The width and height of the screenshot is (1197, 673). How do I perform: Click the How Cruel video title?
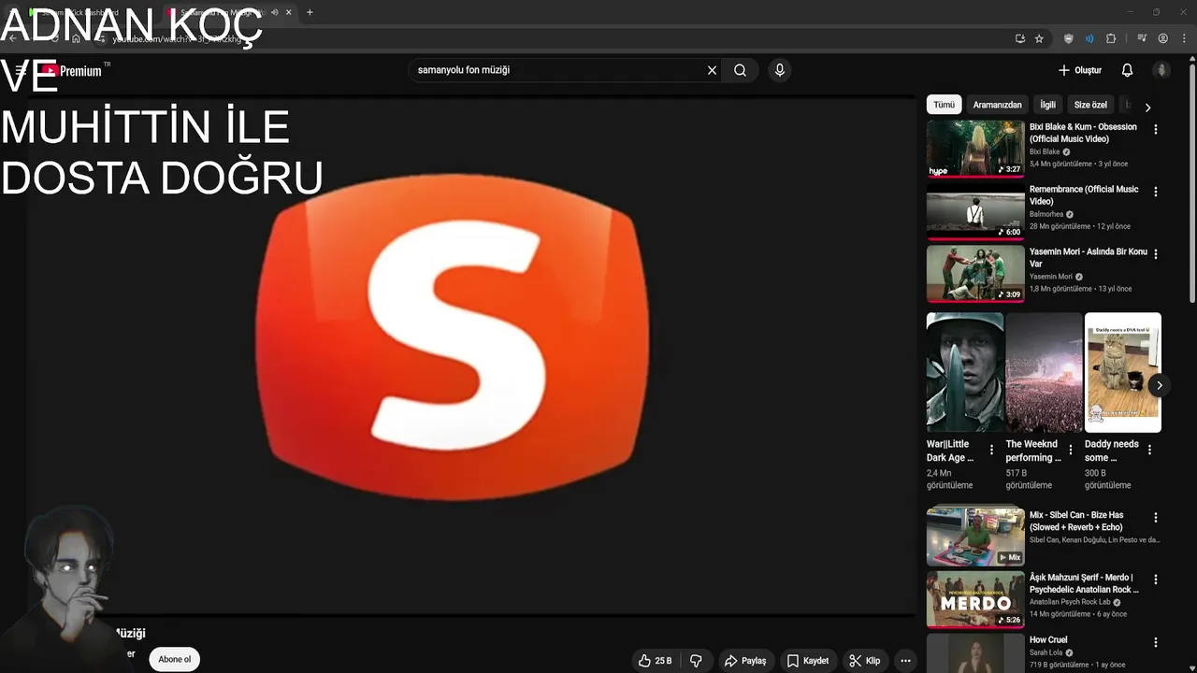[1048, 640]
